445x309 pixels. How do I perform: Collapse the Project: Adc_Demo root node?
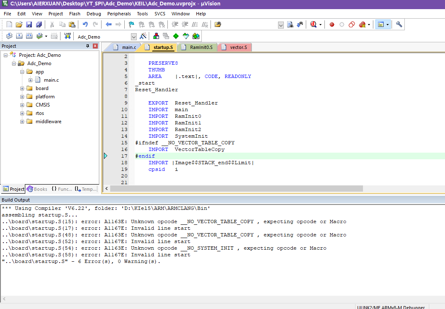(x=5, y=55)
